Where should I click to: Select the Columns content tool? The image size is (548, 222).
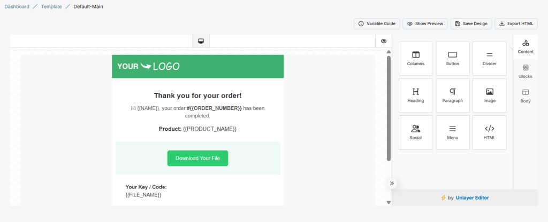pyautogui.click(x=415, y=59)
